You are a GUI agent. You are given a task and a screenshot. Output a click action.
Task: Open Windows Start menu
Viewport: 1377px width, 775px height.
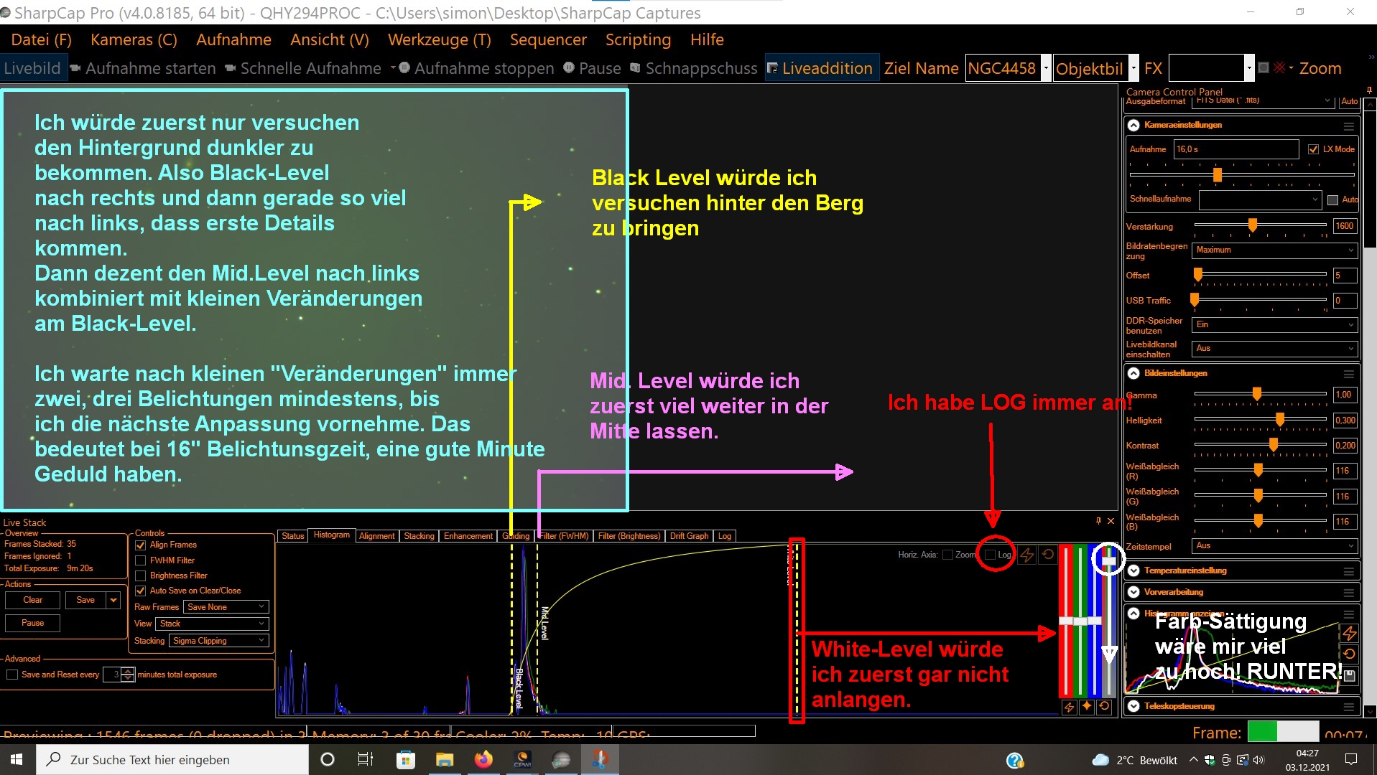point(17,759)
